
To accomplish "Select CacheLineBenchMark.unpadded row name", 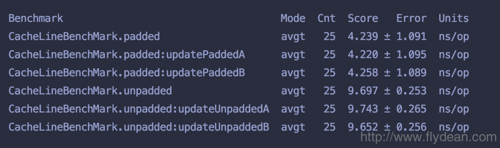I will coord(90,91).
